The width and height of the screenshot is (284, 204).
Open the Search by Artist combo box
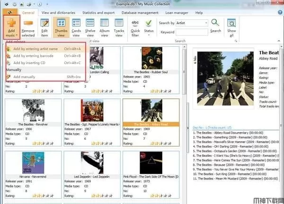(192, 23)
